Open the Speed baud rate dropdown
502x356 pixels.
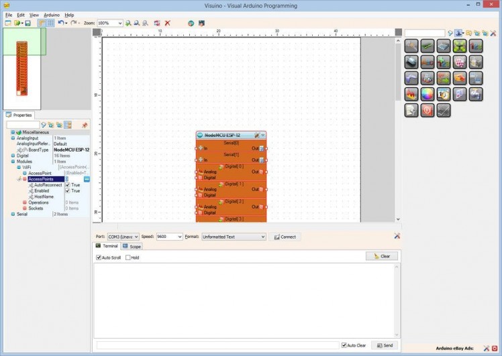(x=179, y=237)
